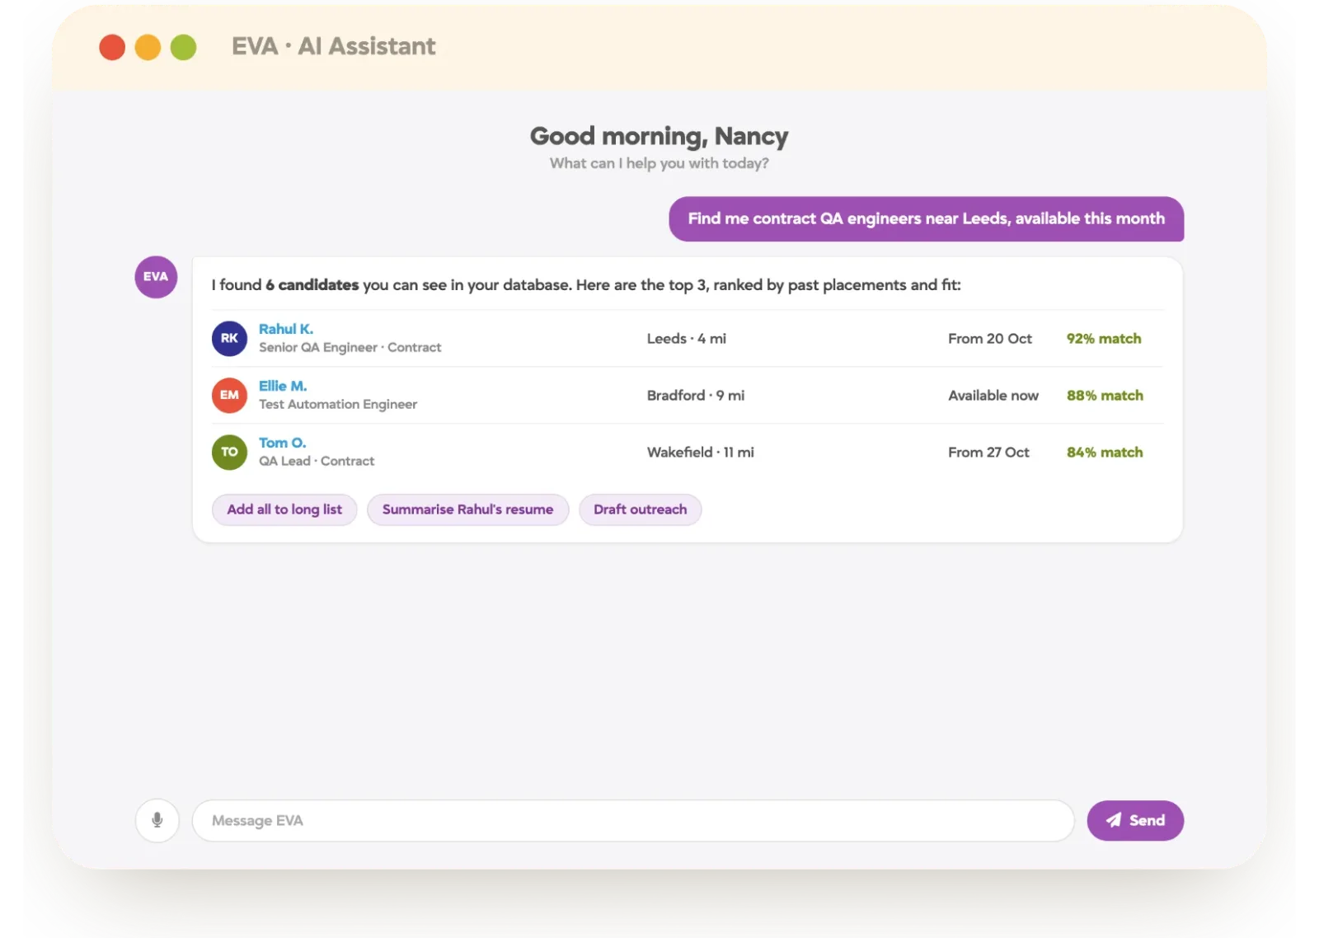Screen dimensions: 1319x938
Task: Click Draft outreach suggestion chip
Action: pos(640,509)
